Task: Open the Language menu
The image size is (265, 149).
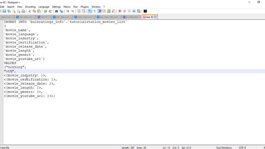Action: click(x=44, y=7)
